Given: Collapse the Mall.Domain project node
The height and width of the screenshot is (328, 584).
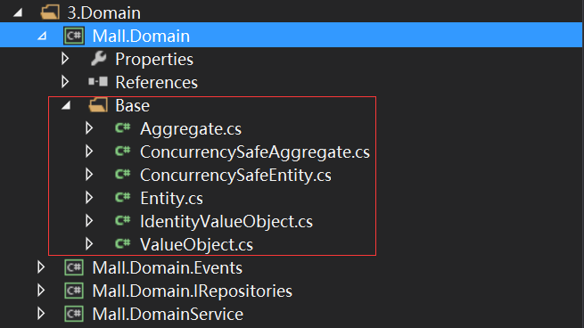Looking at the screenshot, I should [x=42, y=37].
